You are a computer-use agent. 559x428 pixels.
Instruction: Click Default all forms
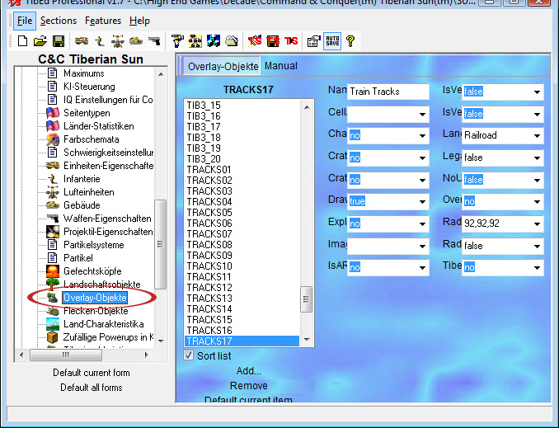pos(92,388)
